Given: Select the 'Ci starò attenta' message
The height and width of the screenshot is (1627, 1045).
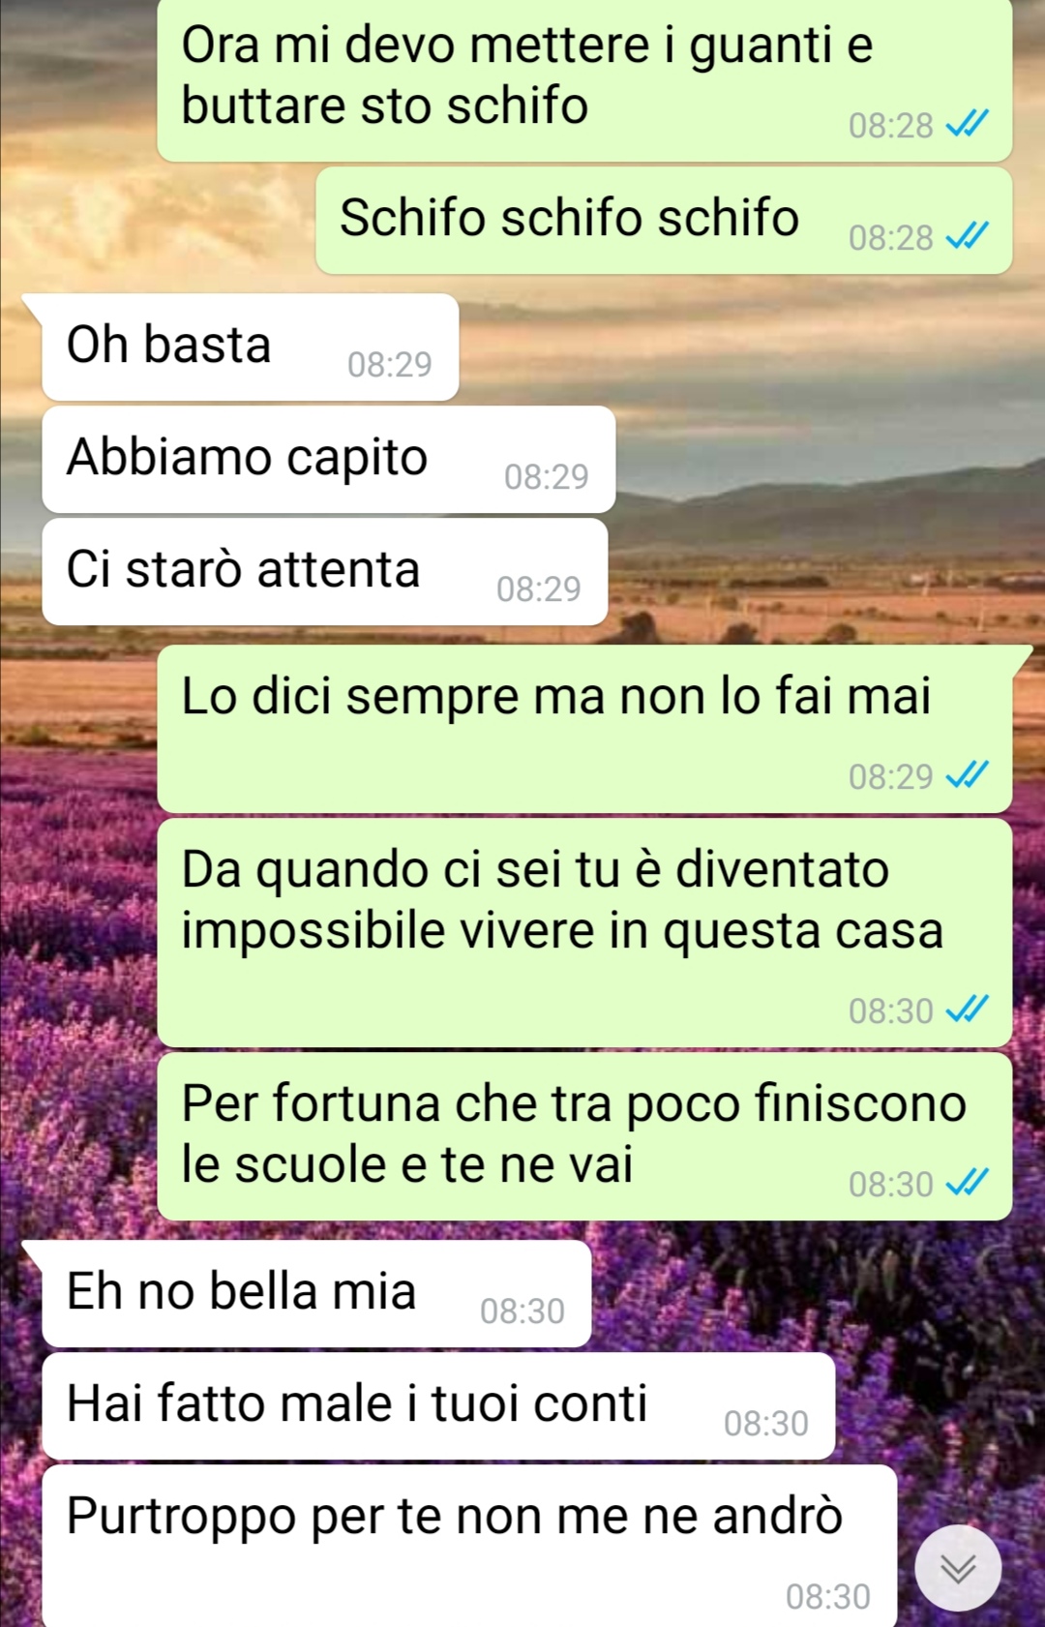Looking at the screenshot, I should 325,571.
